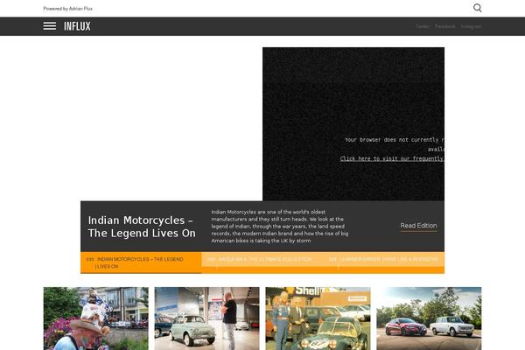
Task: Open thumbnail of green Fiat 500 in showroom
Action: pyautogui.click(x=206, y=318)
